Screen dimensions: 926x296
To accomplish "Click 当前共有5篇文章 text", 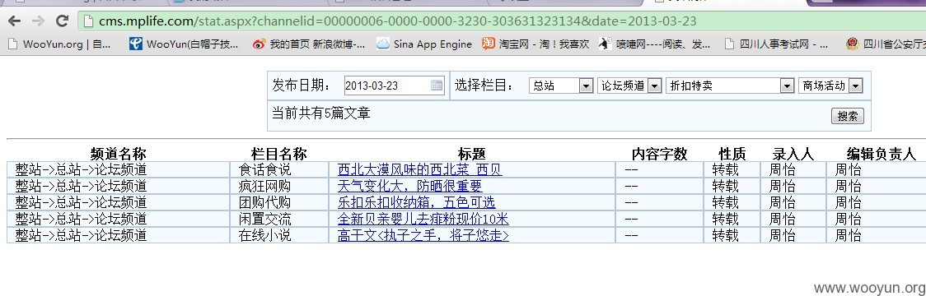I will click(320, 113).
